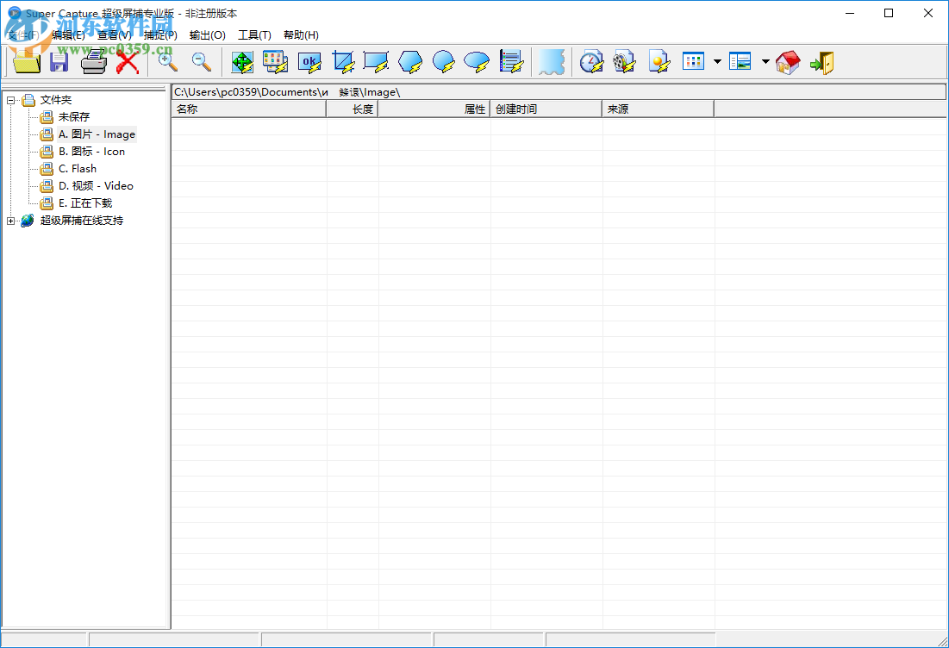Image resolution: width=949 pixels, height=648 pixels.
Task: Select the D. 视频 - Video folder
Action: [x=96, y=185]
